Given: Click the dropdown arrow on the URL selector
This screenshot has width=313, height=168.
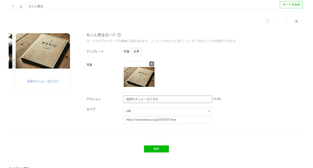Looking at the screenshot, I should click(x=209, y=111).
